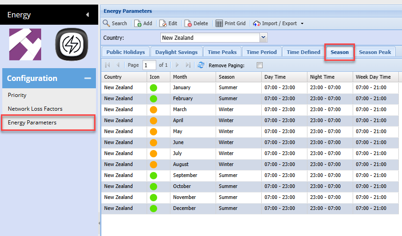Click the orange icon for March row
Screen dimensions: 402x236
[x=153, y=110]
